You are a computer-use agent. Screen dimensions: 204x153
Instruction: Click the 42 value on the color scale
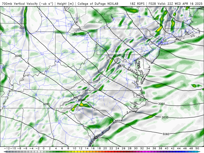[173, 148]
